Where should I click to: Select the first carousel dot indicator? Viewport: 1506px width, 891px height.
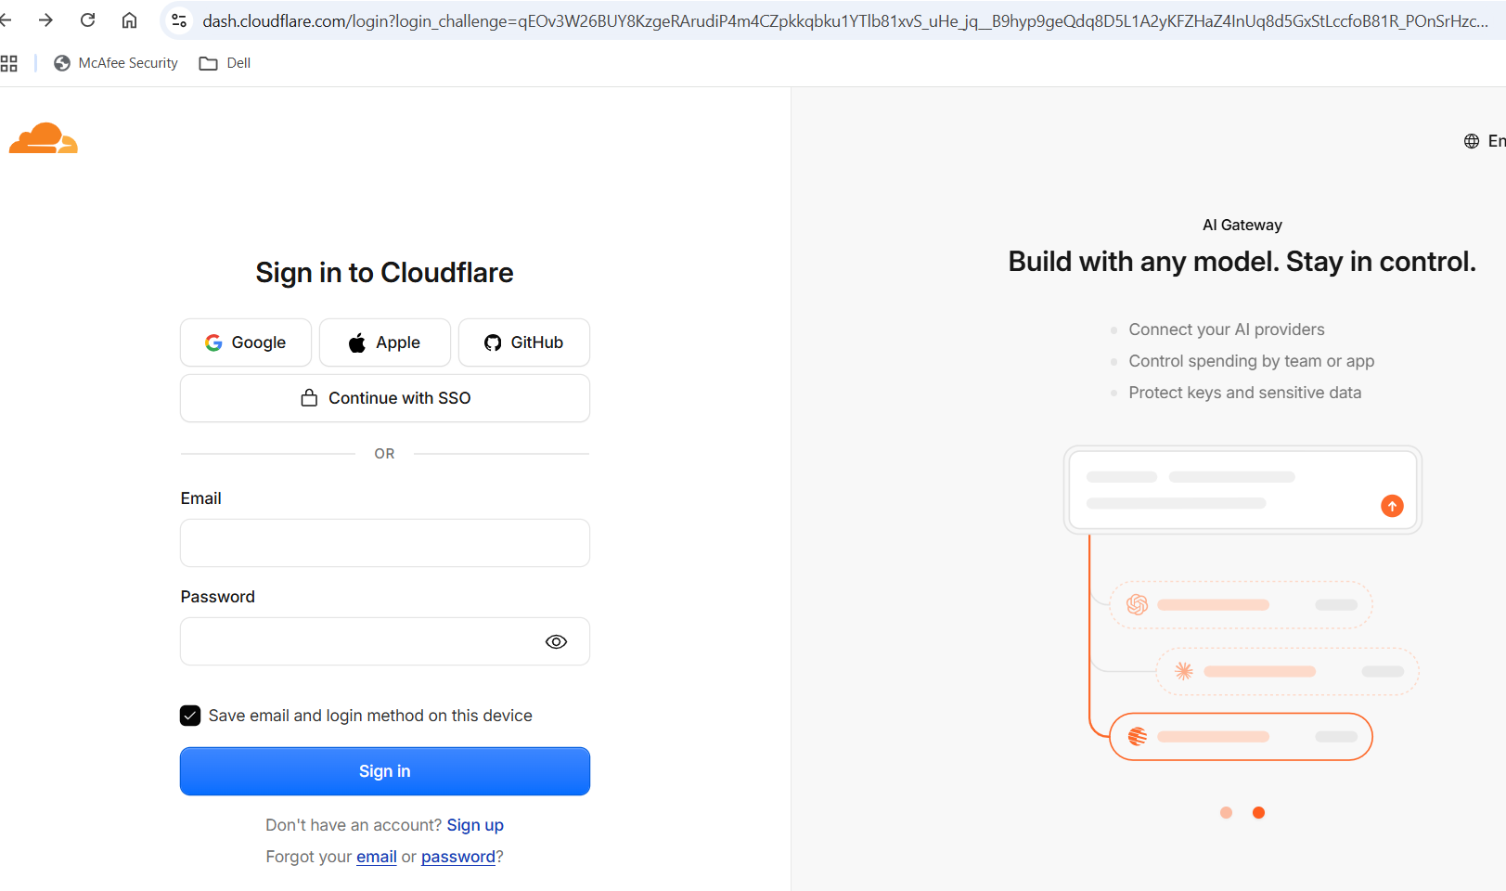(x=1226, y=812)
